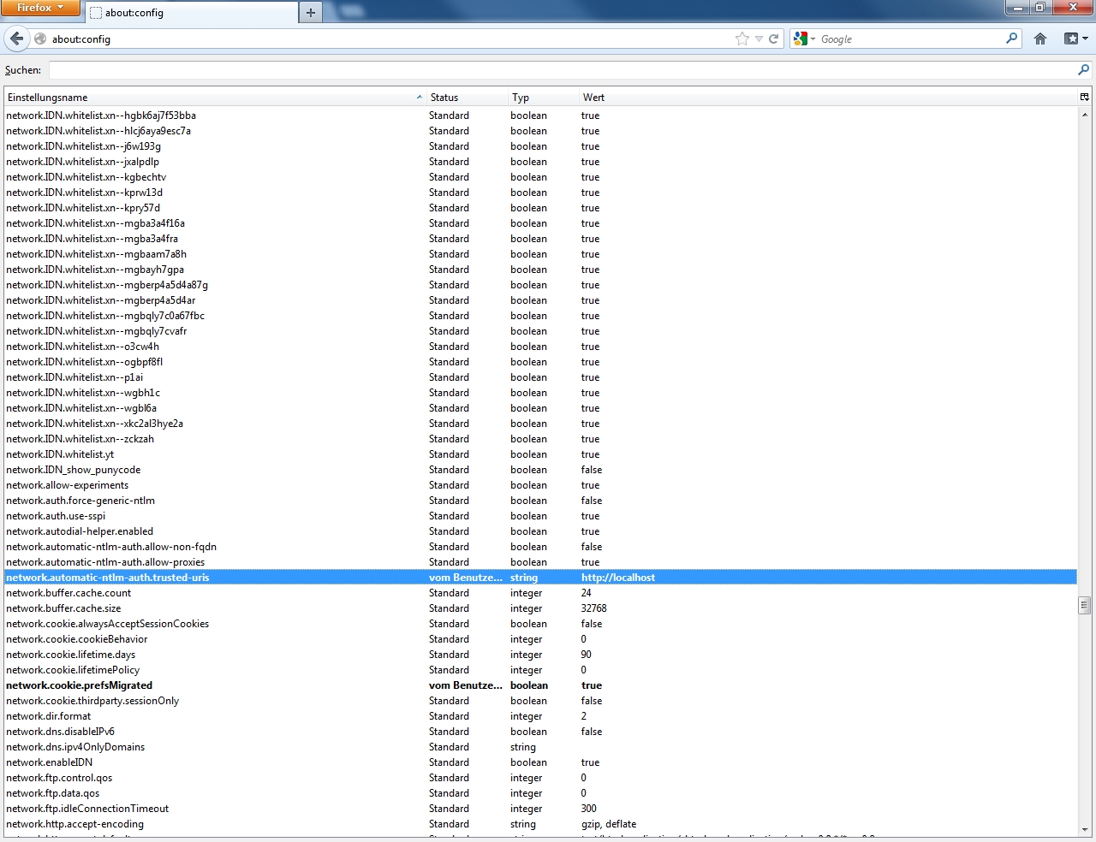Reload the about:config page
Viewport: 1096px width, 842px height.
point(774,39)
